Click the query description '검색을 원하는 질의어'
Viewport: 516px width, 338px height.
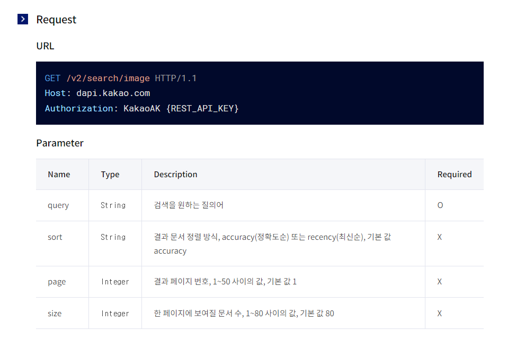(x=189, y=205)
